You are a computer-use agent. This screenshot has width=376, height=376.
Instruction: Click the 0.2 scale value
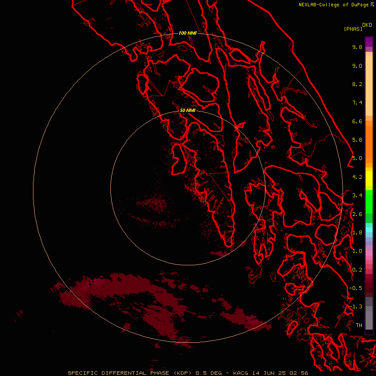(x=357, y=270)
